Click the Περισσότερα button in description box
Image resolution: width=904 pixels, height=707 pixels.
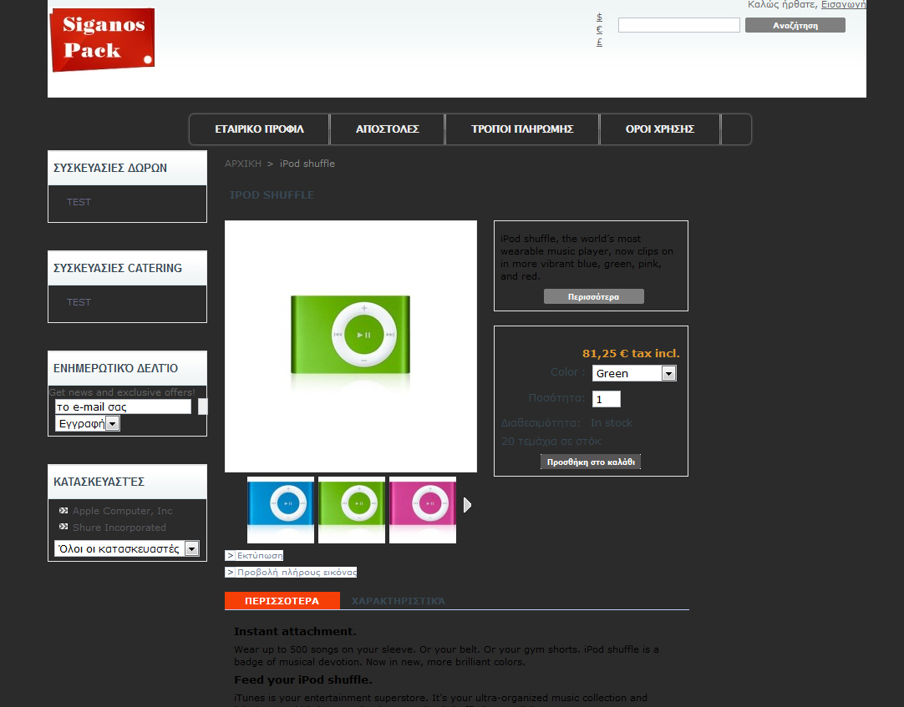[x=594, y=297]
